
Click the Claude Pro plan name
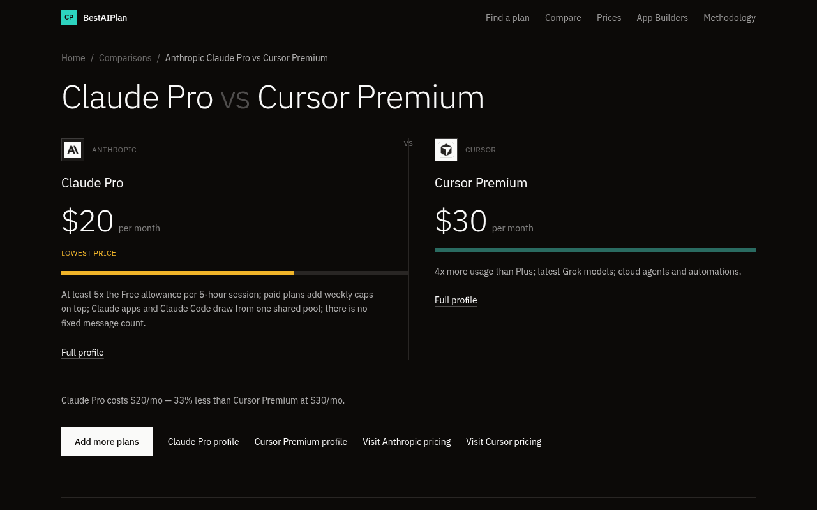coord(93,183)
